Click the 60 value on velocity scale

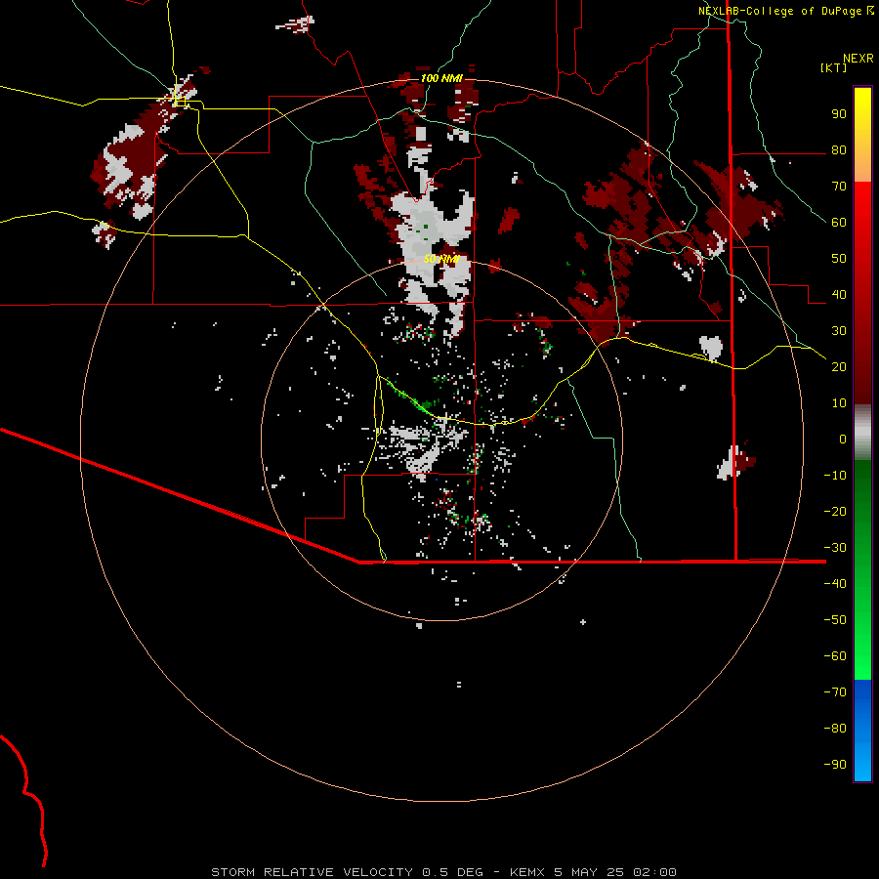click(839, 223)
